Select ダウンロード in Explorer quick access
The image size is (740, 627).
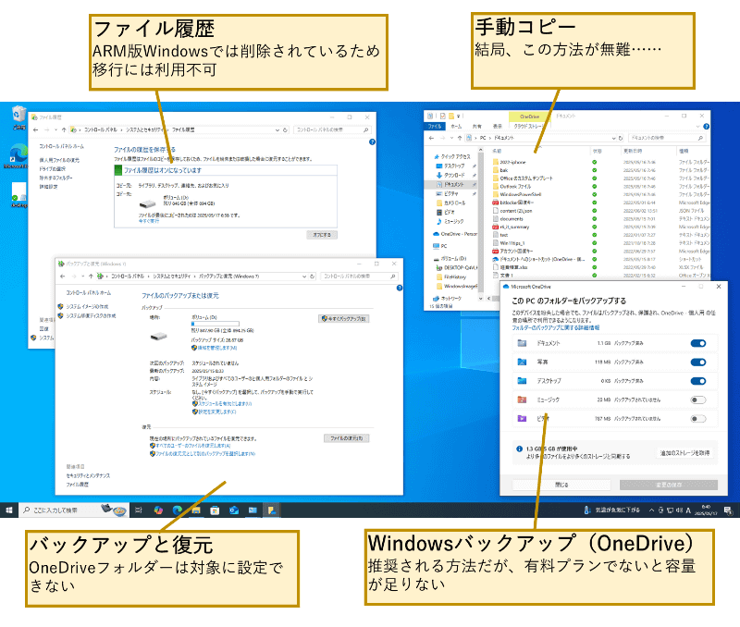click(x=450, y=175)
